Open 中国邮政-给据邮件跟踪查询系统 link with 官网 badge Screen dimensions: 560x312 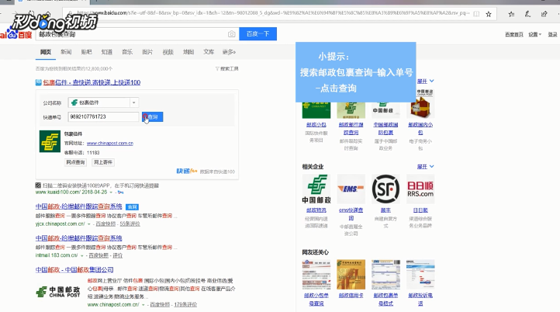[x=79, y=206]
